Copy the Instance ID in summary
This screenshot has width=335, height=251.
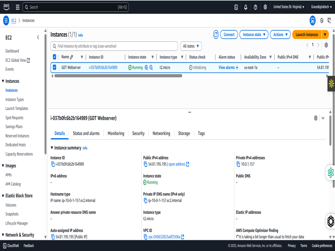tap(53, 164)
